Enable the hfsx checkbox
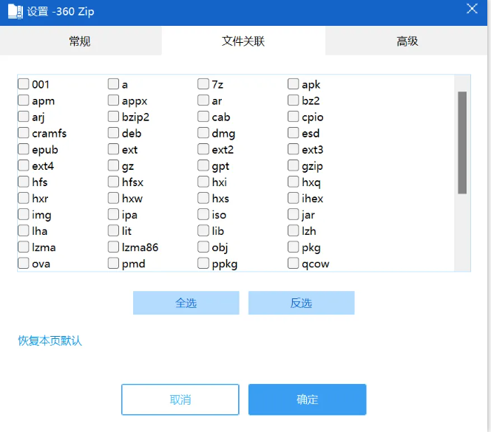Image resolution: width=491 pixels, height=432 pixels. tap(113, 182)
